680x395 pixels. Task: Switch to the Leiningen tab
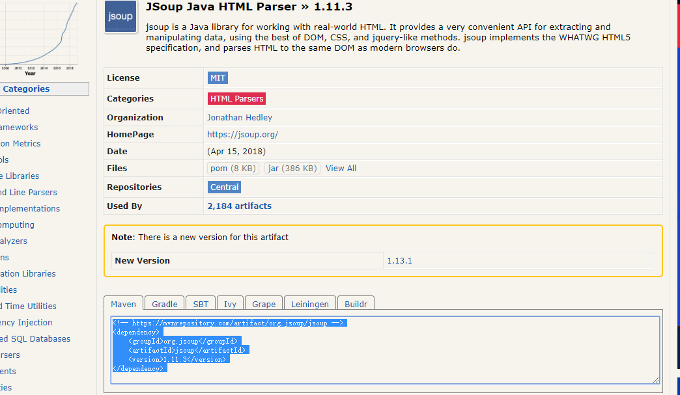tap(309, 304)
